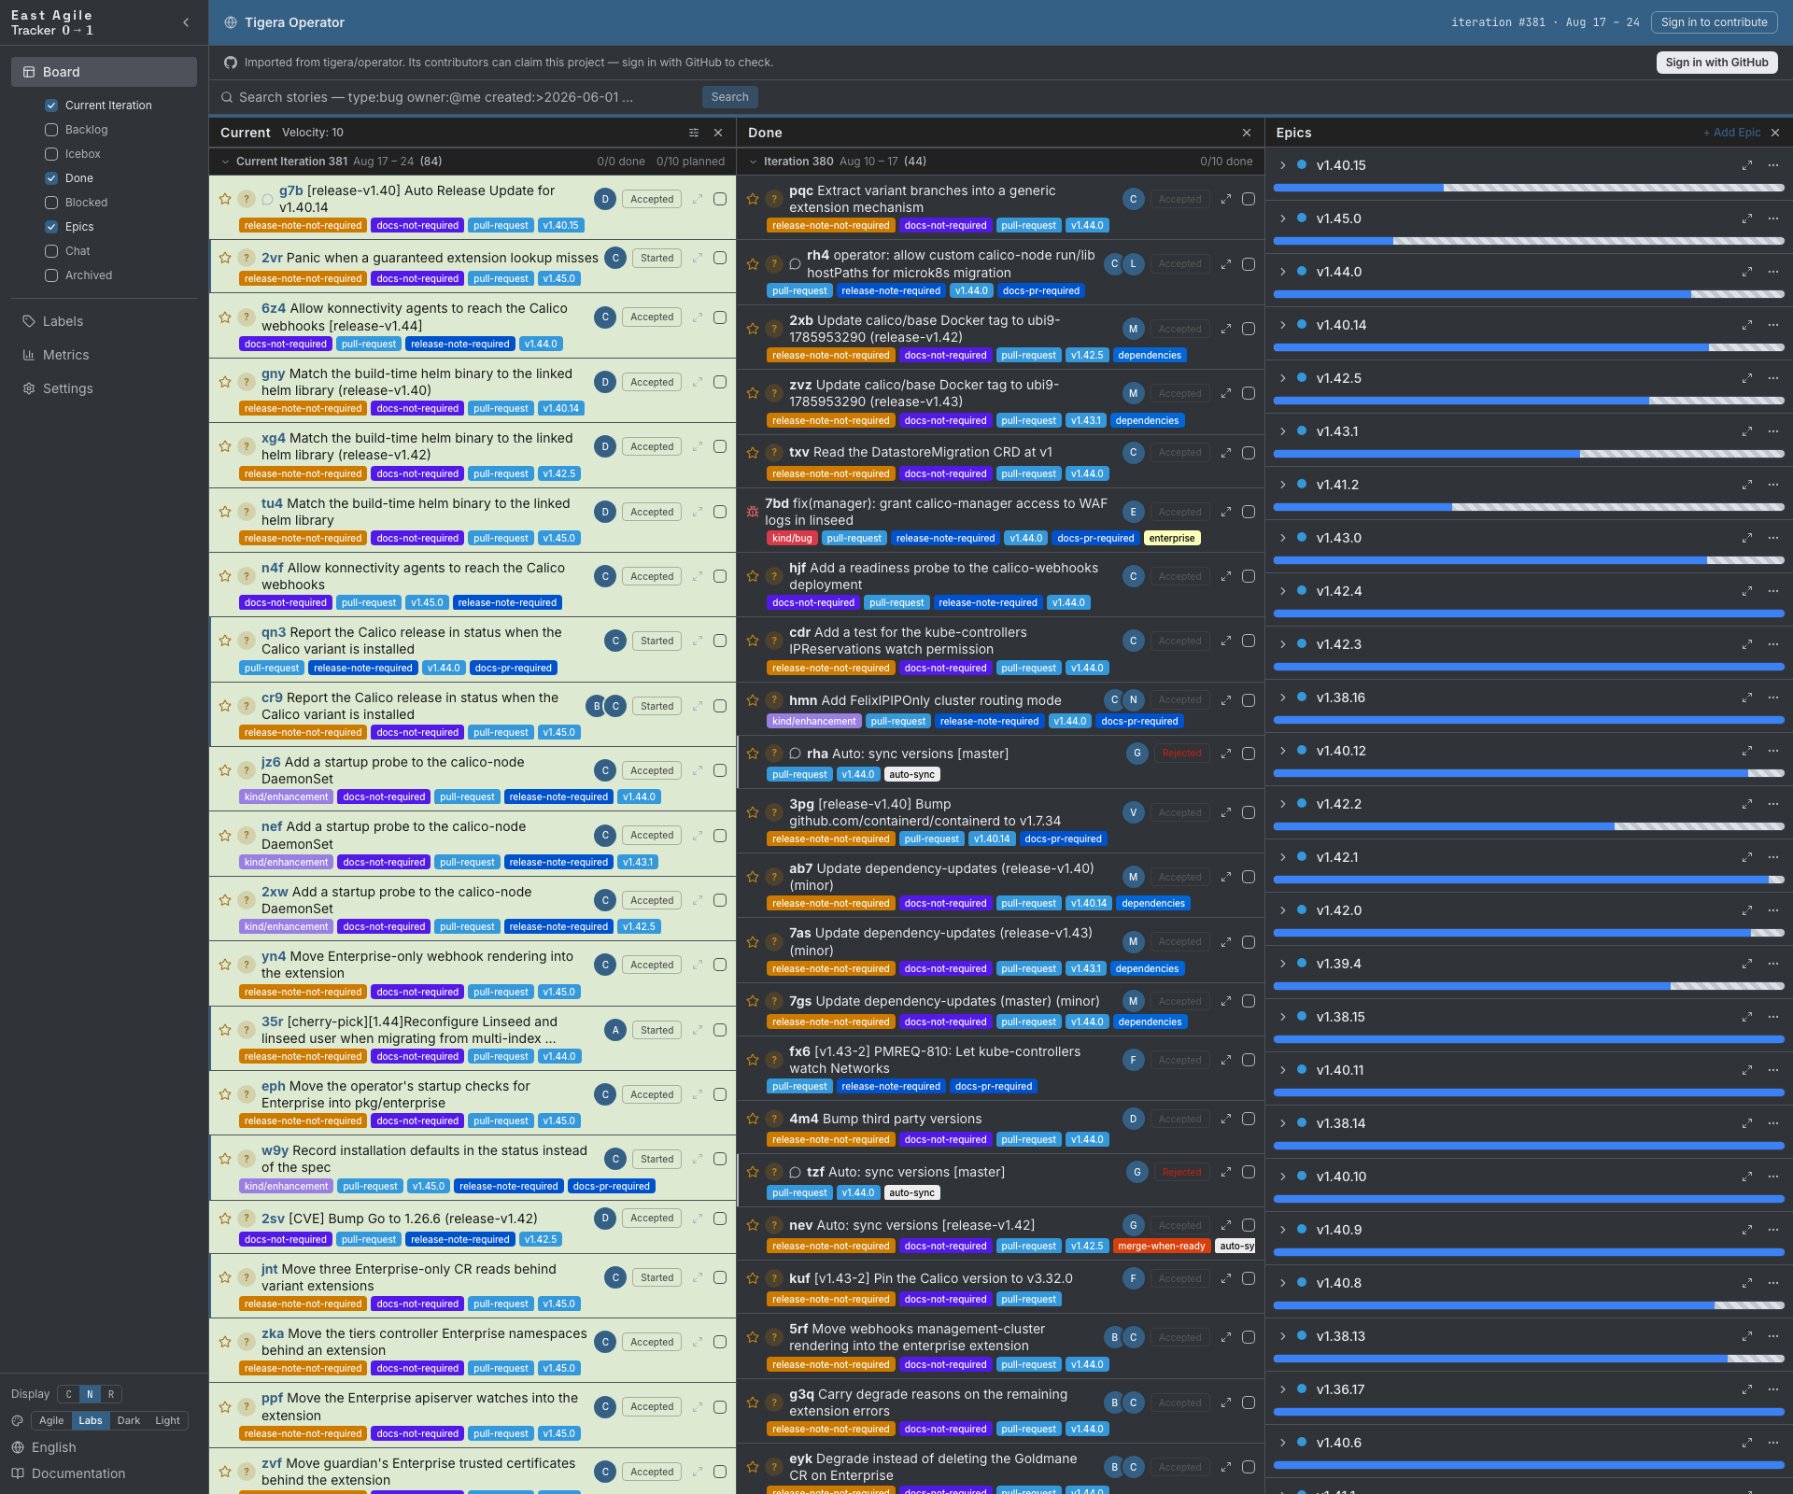1793x1494 pixels.
Task: Click the globe icon beside Tigera Operator
Action: coord(231,22)
